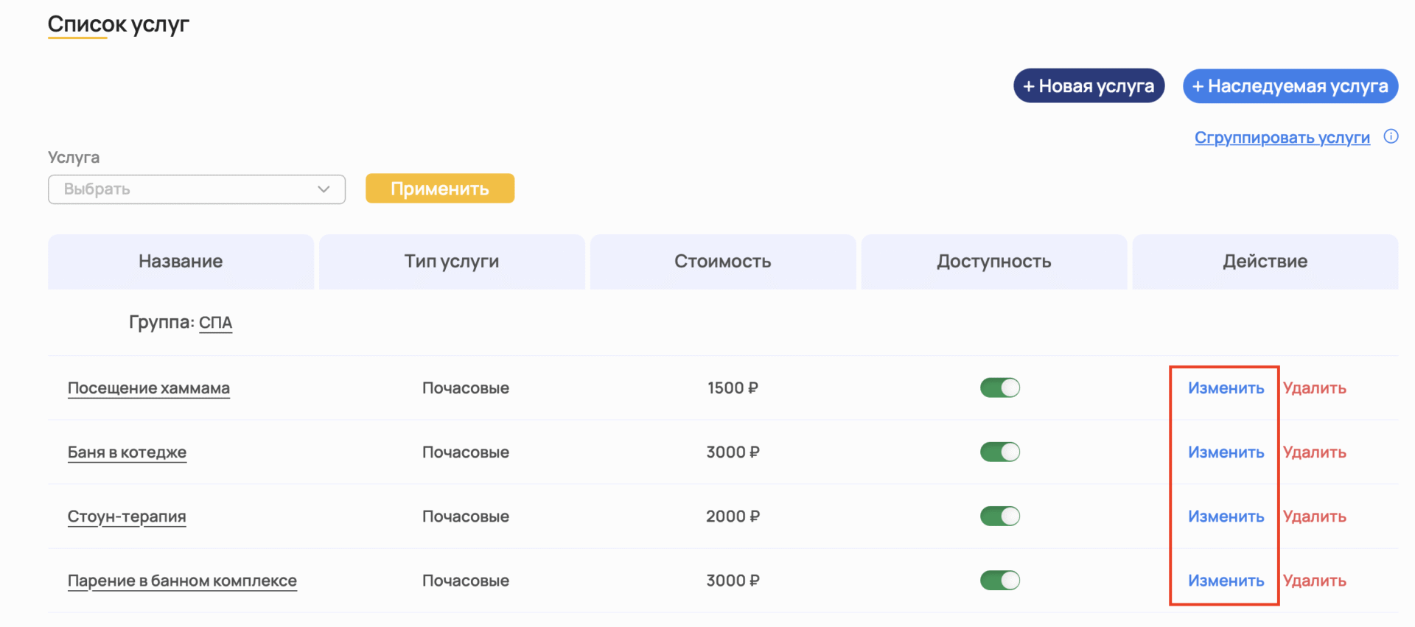Image resolution: width=1415 pixels, height=627 pixels.
Task: Open Парение в банном комплексе service
Action: [x=182, y=581]
